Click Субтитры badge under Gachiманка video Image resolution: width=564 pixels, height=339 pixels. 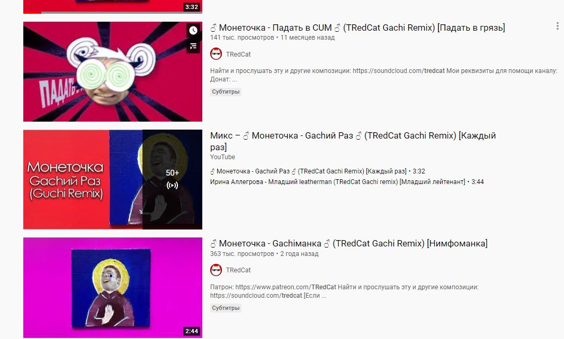coord(226,308)
